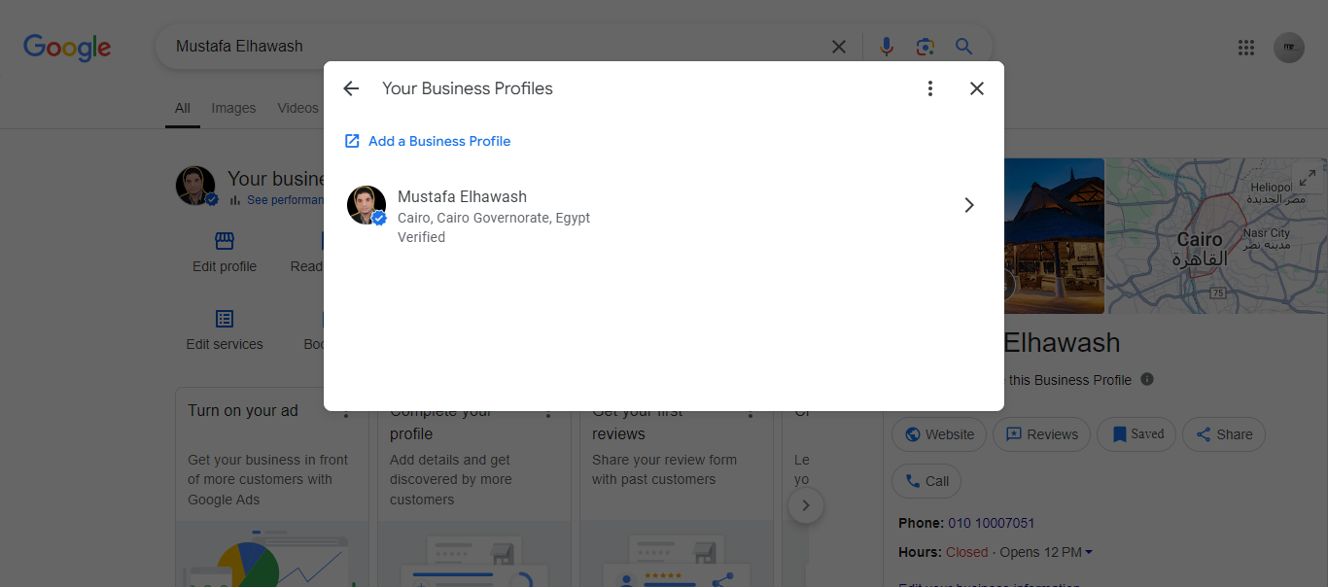
Task: Click the Website button
Action: pos(939,434)
